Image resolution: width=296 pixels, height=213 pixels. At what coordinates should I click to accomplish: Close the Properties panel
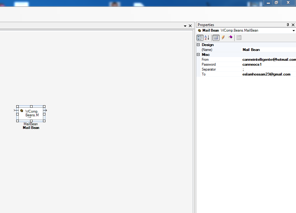click(x=293, y=25)
